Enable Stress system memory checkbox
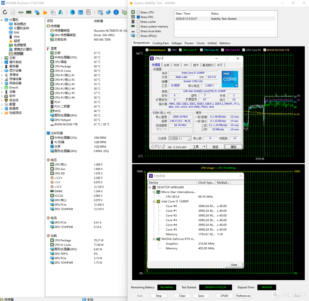The width and height of the screenshot is (309, 301). (138, 26)
